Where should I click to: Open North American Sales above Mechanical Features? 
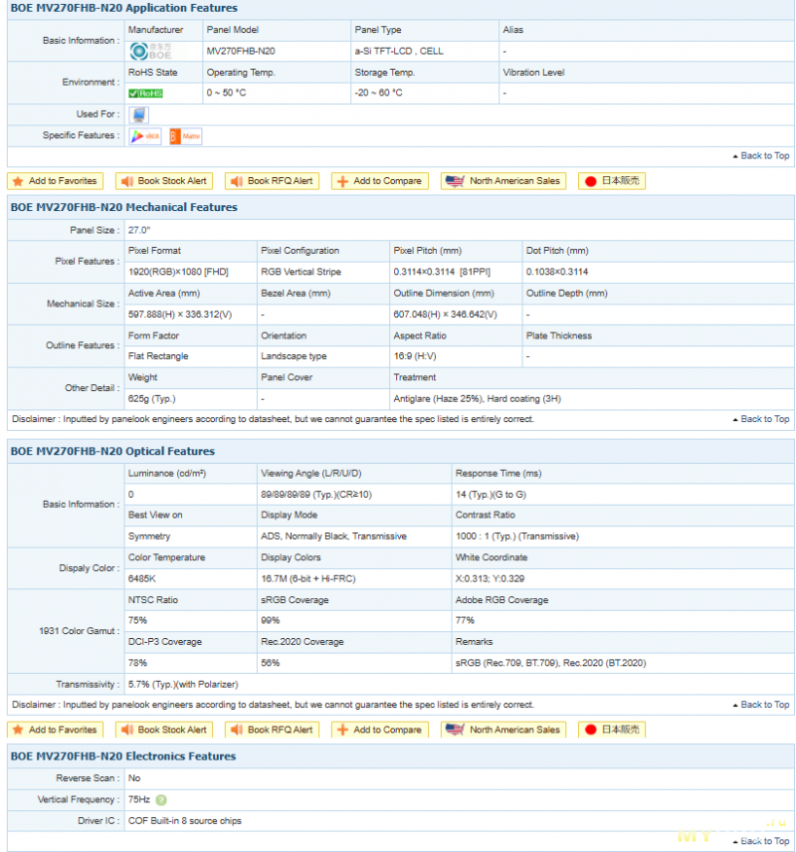tap(503, 181)
